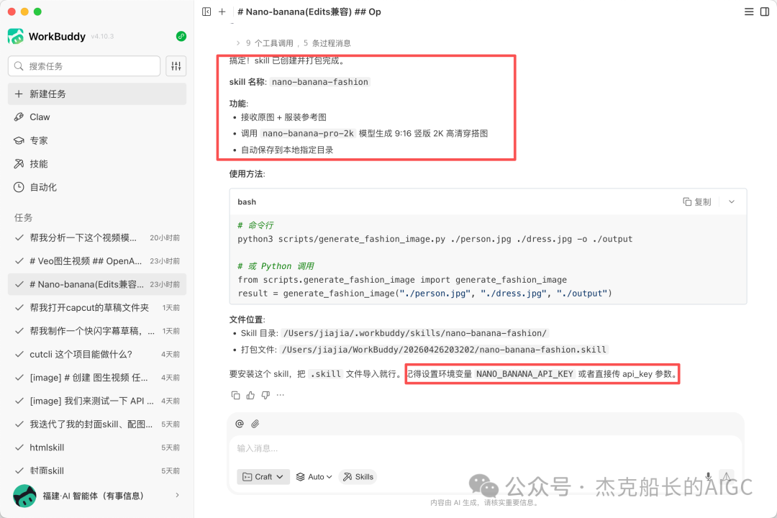Viewport: 777px width, 518px height.
Task: Collapse the bash code block chevron
Action: click(732, 201)
